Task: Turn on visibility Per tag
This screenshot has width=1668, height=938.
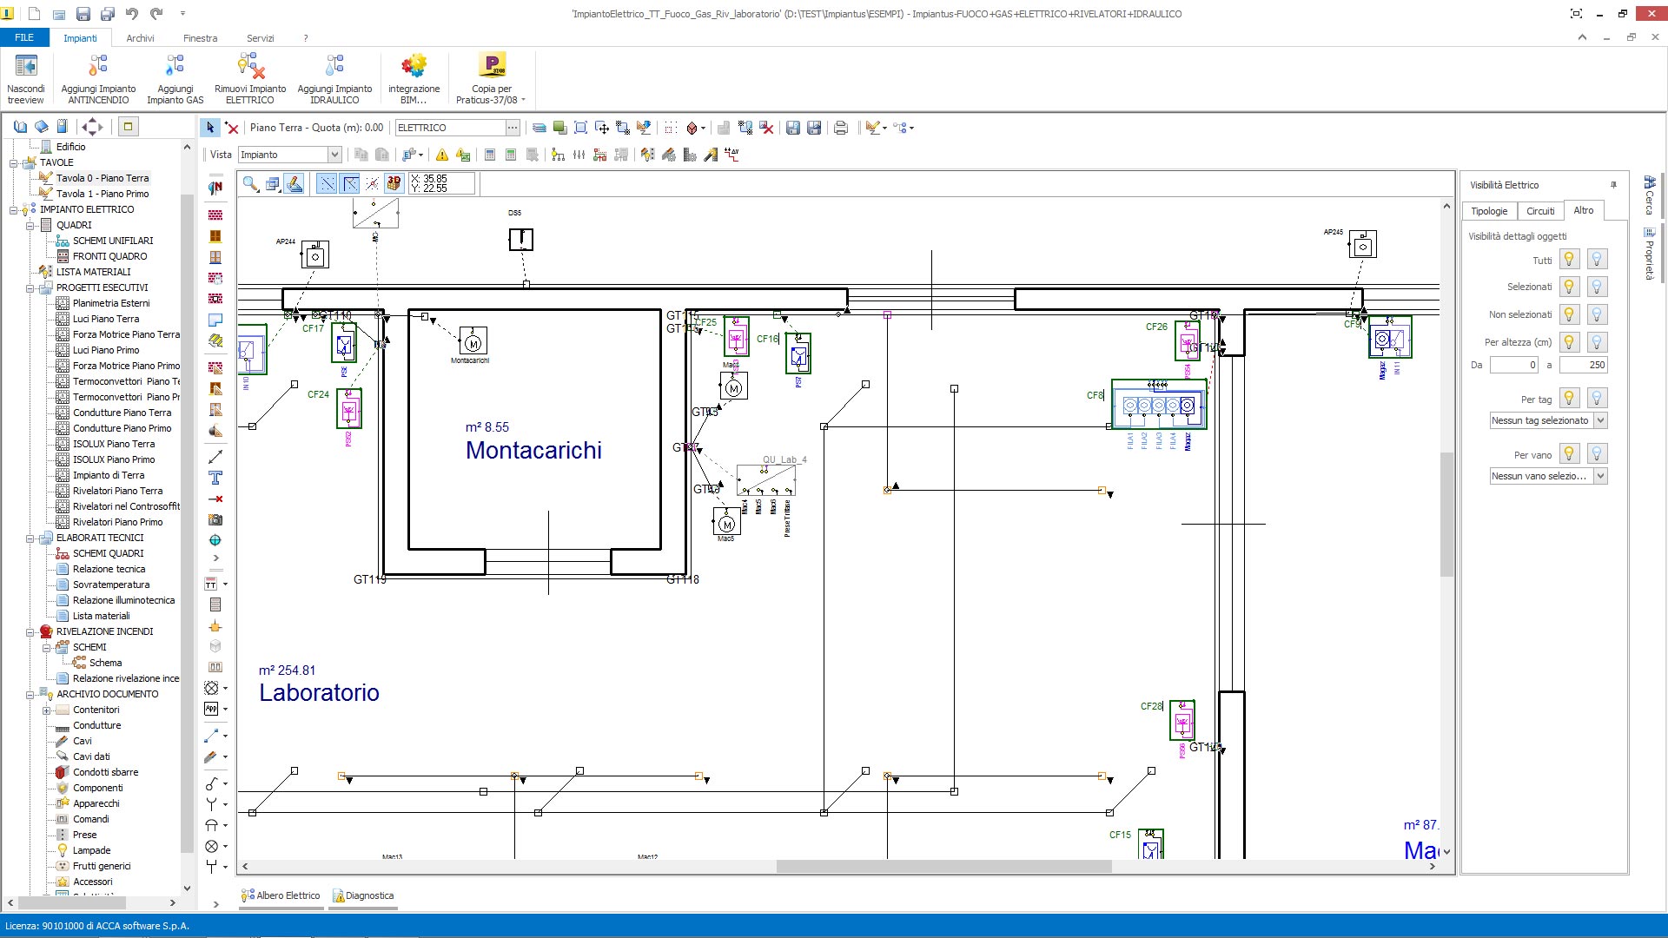Action: [1569, 398]
